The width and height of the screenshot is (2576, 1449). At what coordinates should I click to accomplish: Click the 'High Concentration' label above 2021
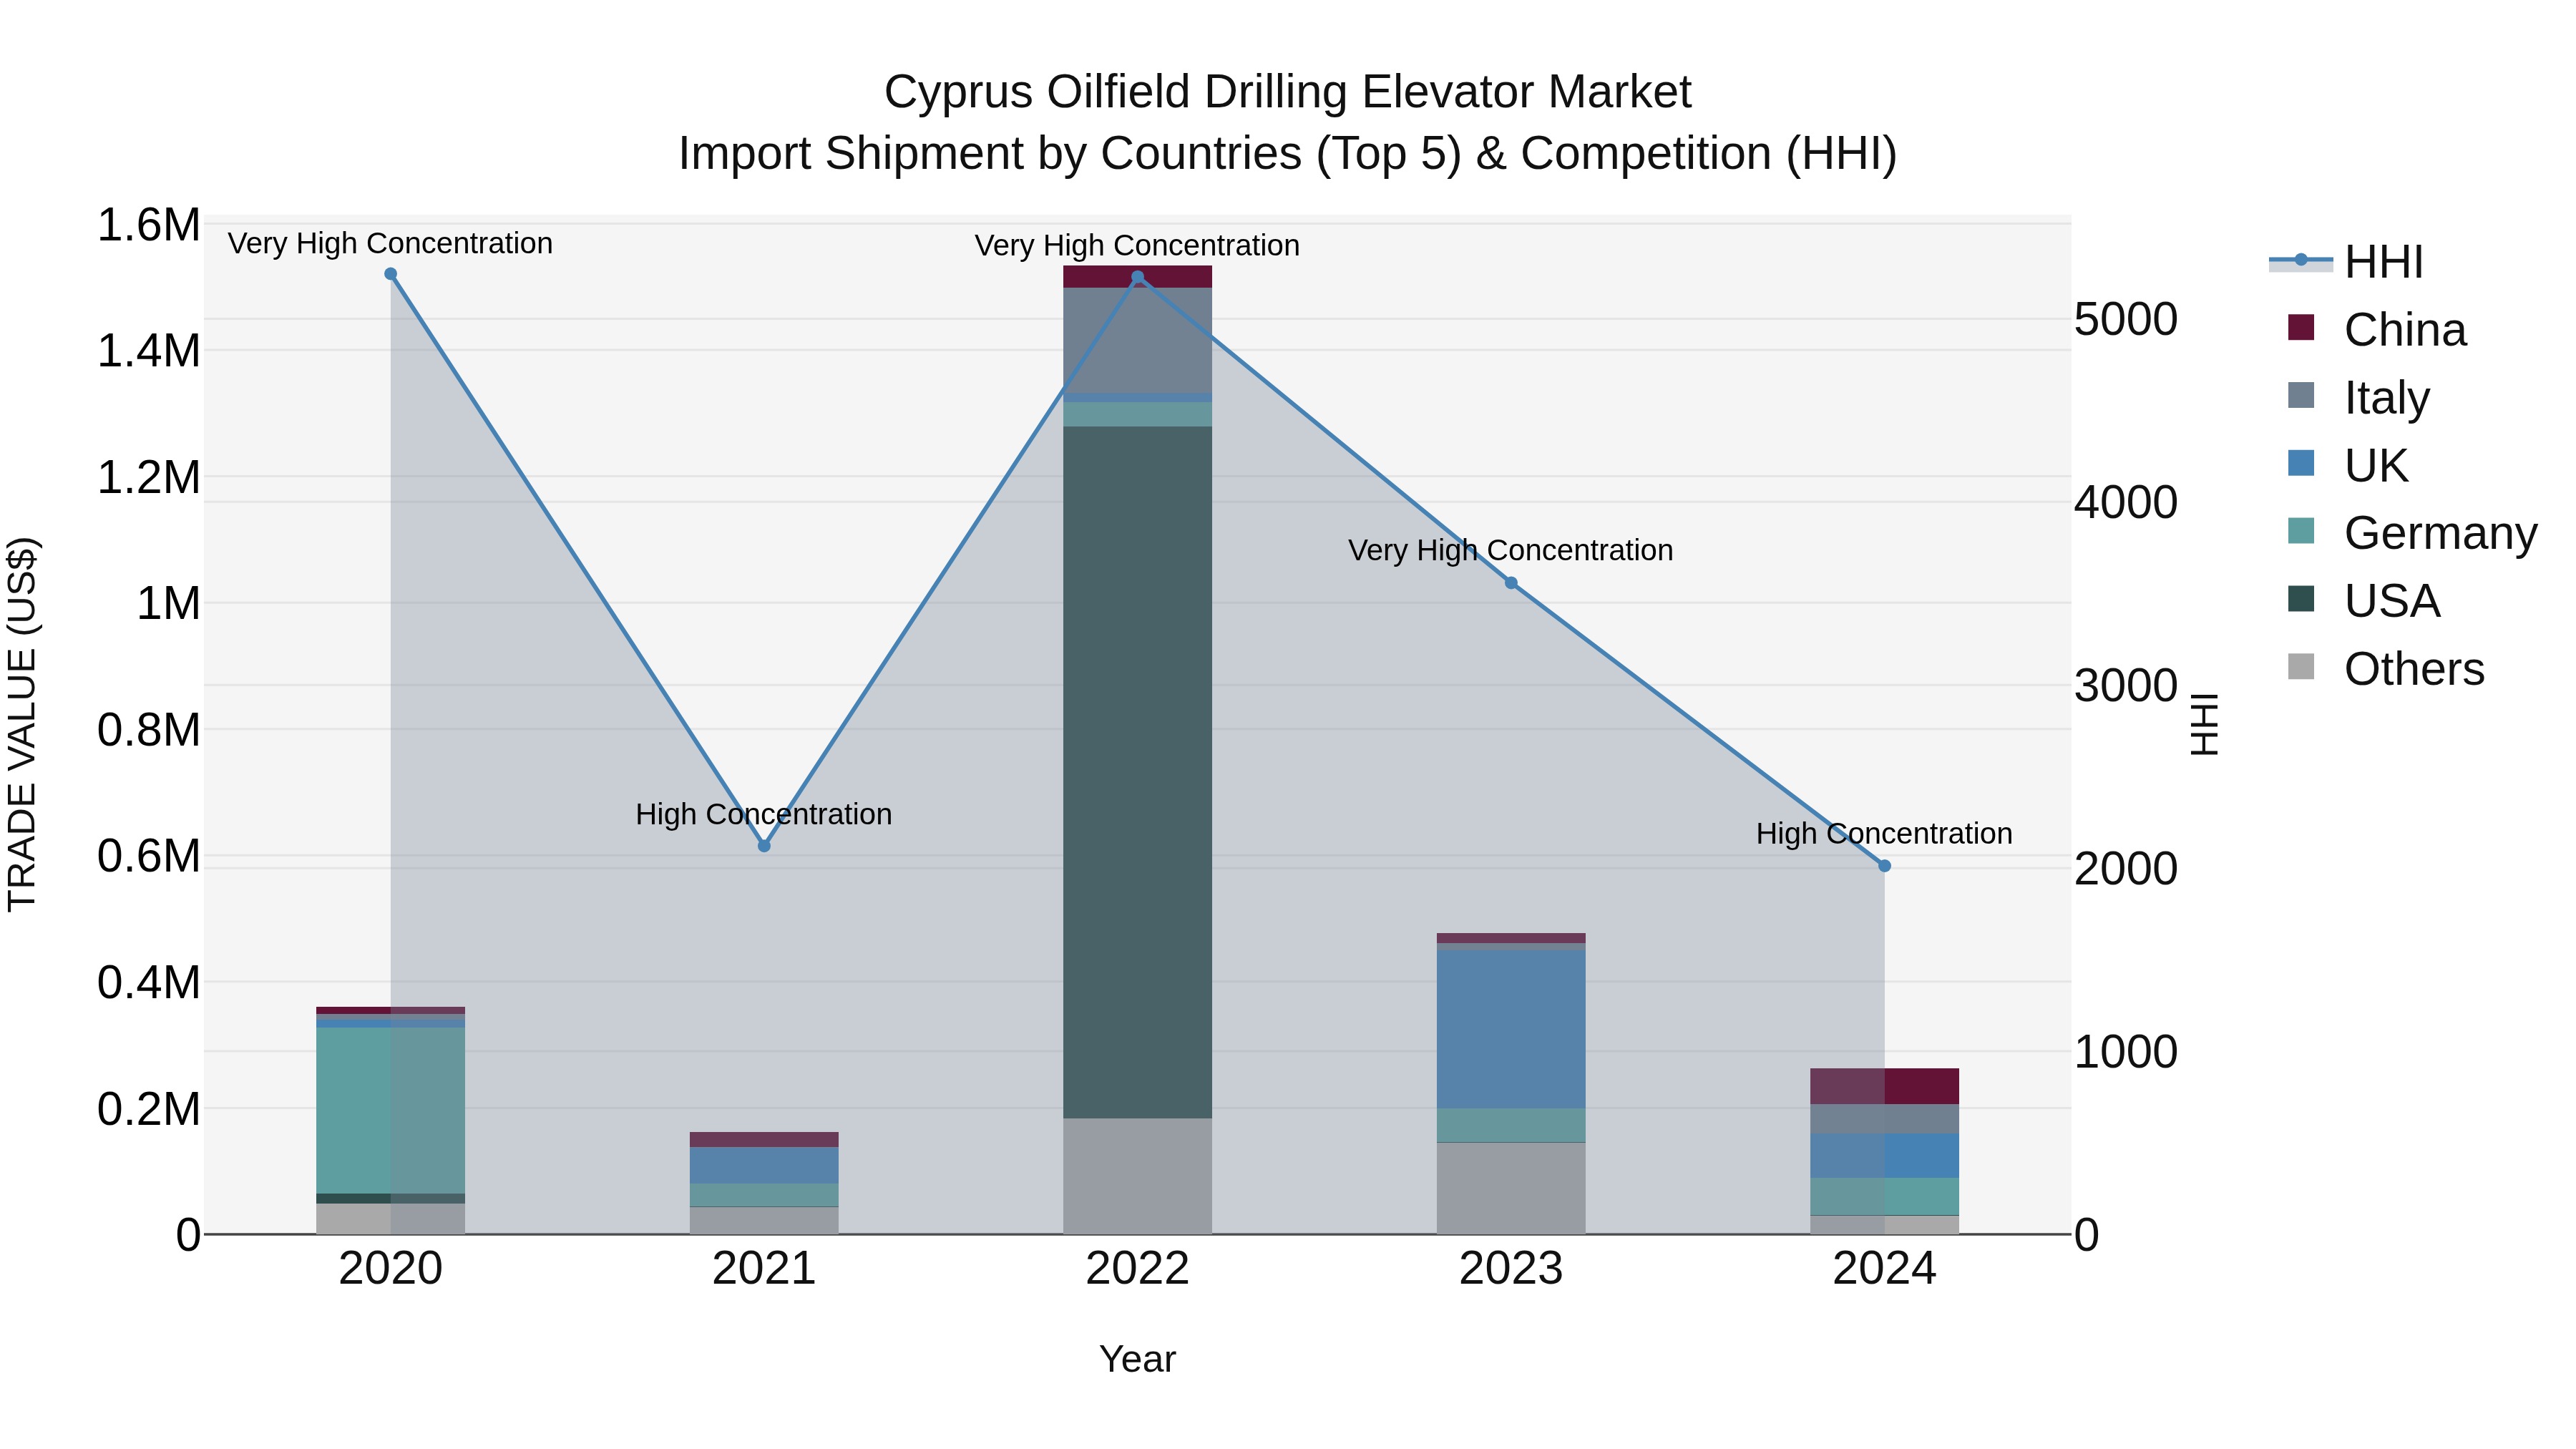coord(764,815)
